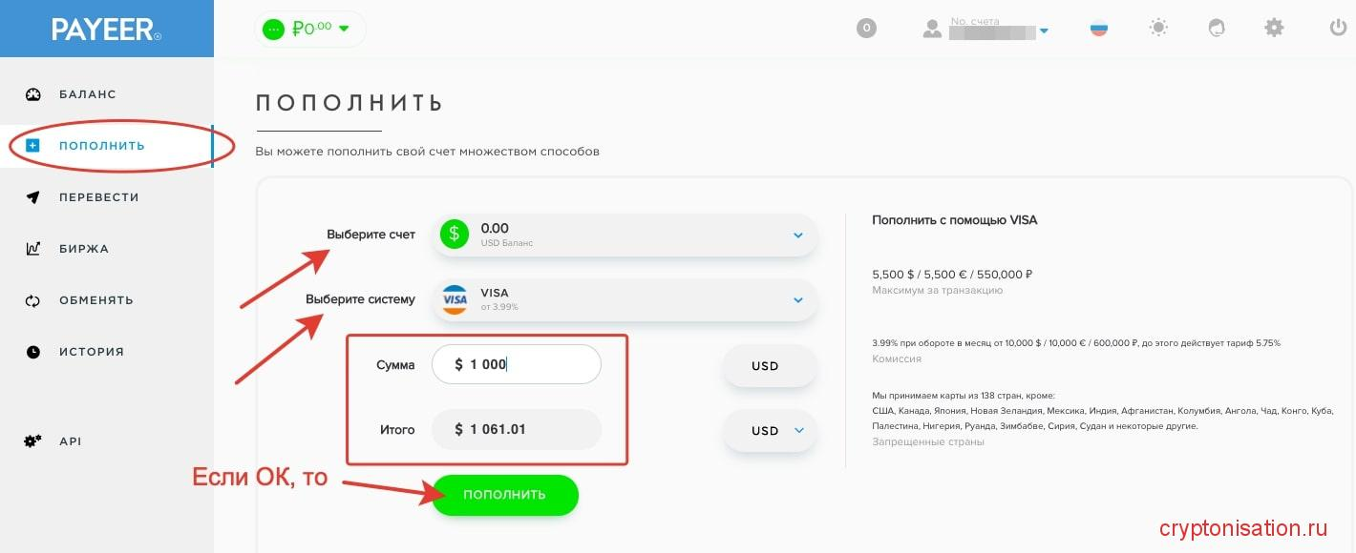Open settings gear icon

pos(1274,29)
